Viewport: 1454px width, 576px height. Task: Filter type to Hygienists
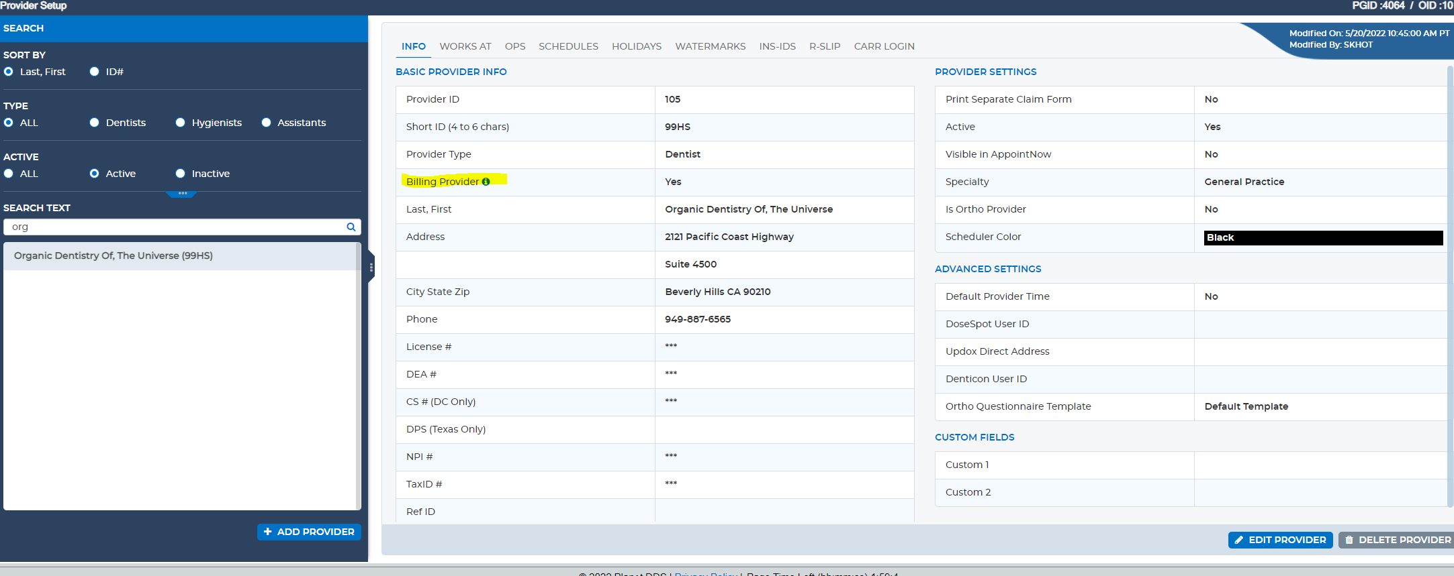(x=181, y=123)
